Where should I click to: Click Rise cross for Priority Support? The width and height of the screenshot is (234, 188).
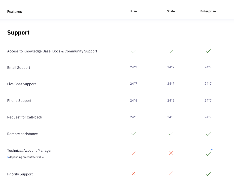(x=134, y=173)
